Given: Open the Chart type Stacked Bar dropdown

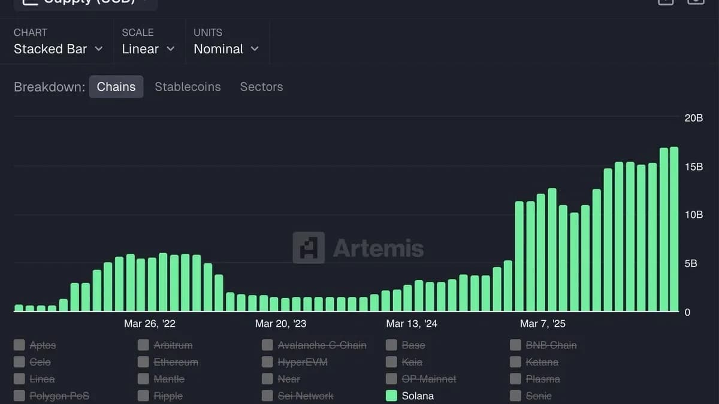Looking at the screenshot, I should [x=58, y=49].
